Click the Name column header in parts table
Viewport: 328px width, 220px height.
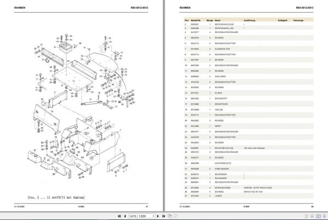click(x=218, y=20)
